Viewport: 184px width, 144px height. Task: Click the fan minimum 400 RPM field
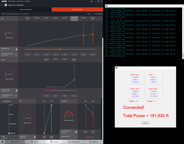click(44, 137)
